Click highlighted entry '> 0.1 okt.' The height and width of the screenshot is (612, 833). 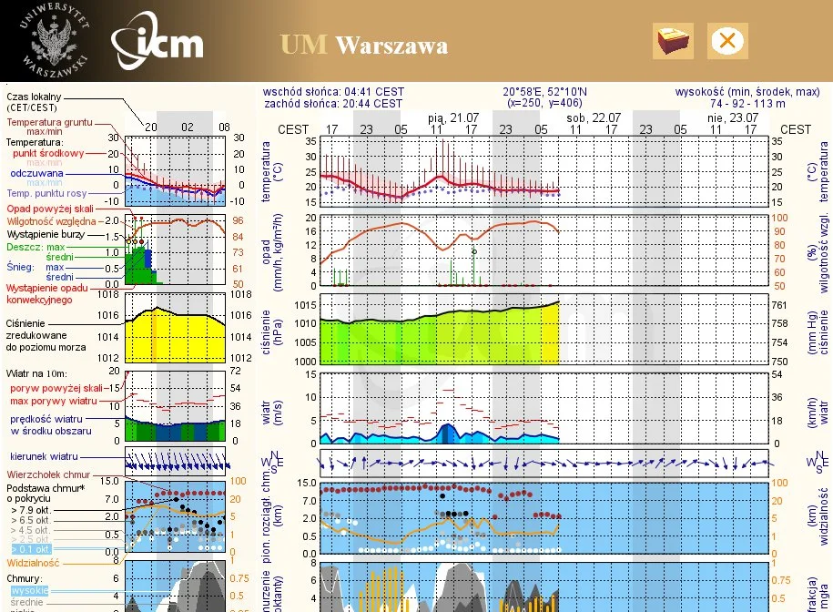tap(31, 549)
